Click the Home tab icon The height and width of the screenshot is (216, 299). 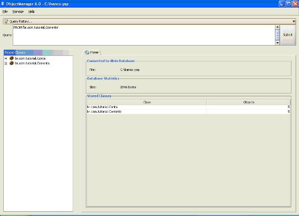87,52
